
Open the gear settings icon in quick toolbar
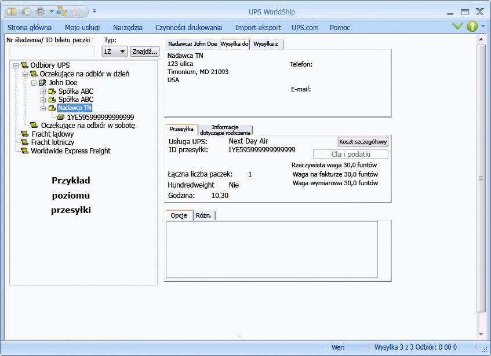(41, 12)
